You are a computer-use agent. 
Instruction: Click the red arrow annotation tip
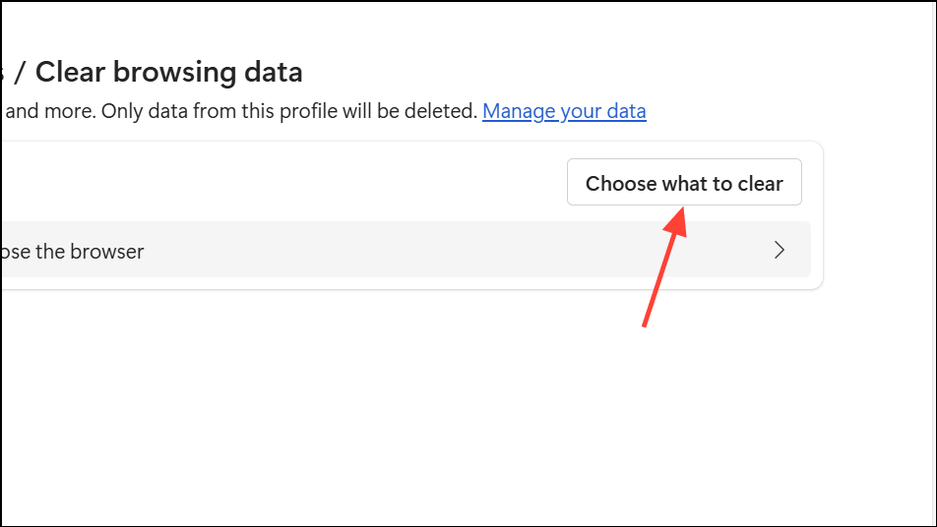click(678, 210)
